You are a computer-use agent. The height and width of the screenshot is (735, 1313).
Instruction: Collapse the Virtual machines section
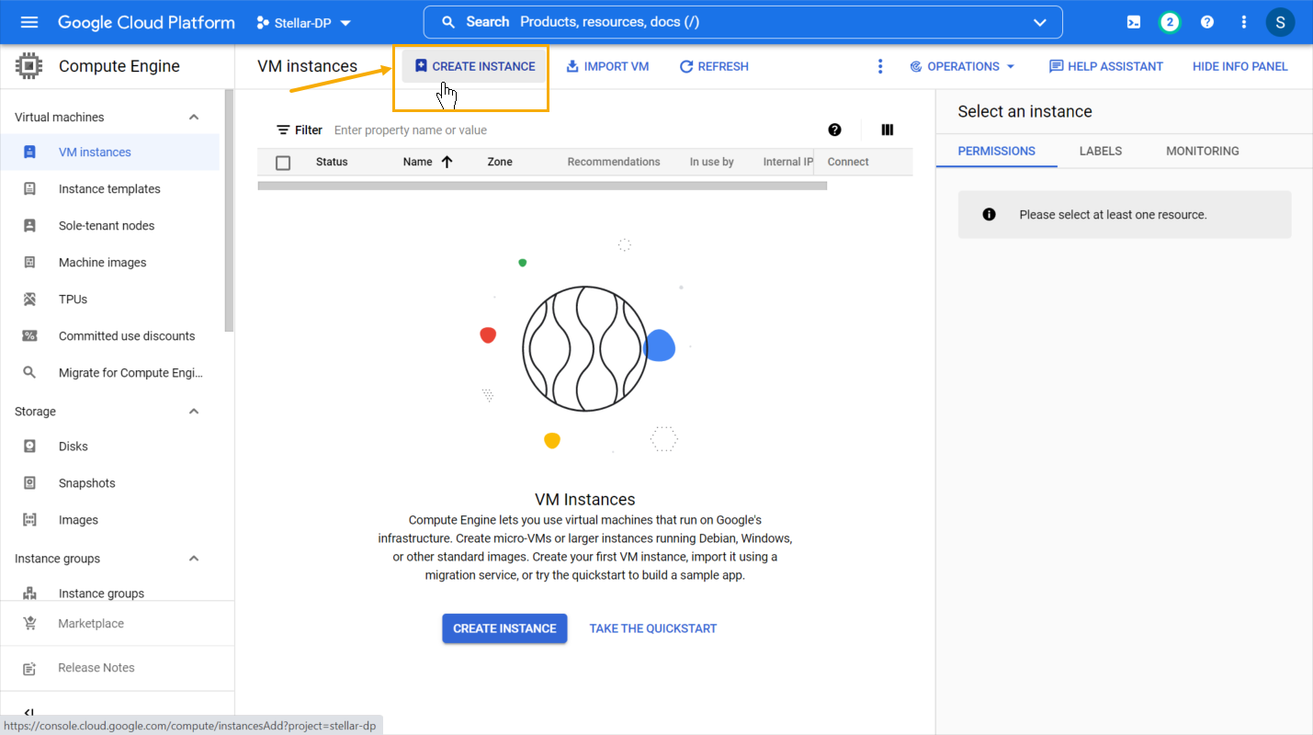pos(194,118)
